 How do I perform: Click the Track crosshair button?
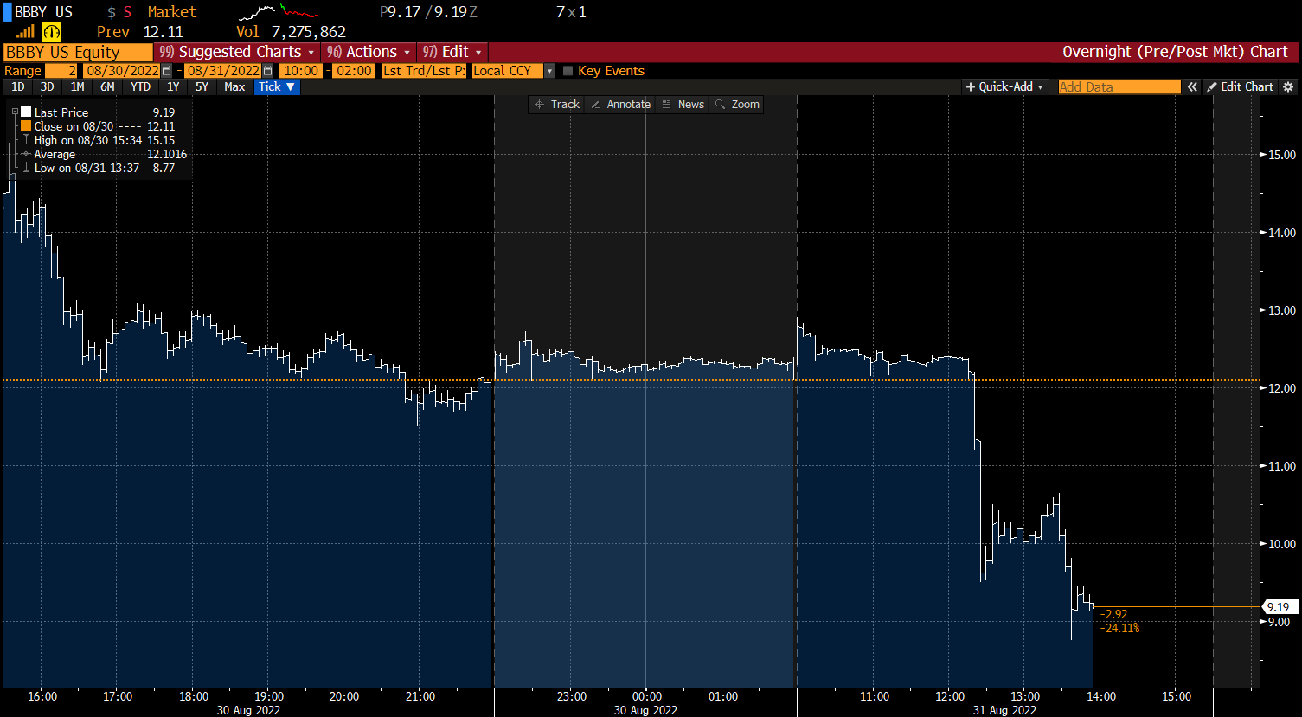tap(557, 104)
